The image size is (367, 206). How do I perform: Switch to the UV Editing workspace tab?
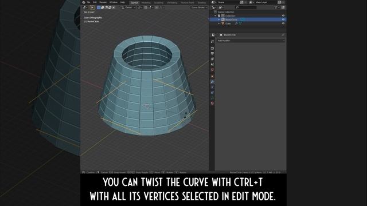172,2
